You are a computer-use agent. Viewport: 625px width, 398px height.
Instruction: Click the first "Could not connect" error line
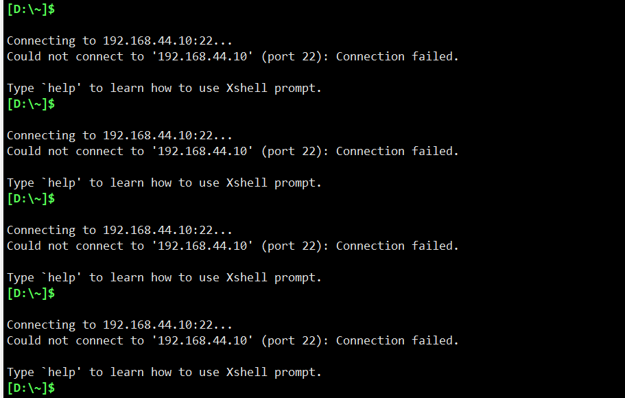pos(233,56)
